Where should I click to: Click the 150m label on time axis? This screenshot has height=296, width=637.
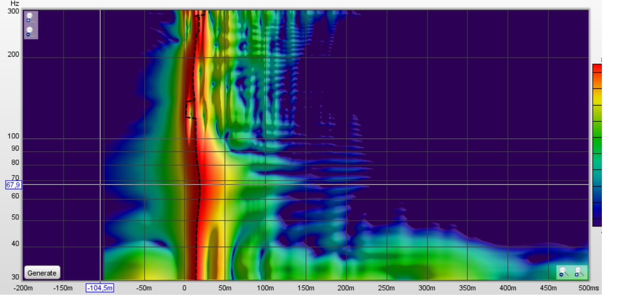pyautogui.click(x=305, y=288)
